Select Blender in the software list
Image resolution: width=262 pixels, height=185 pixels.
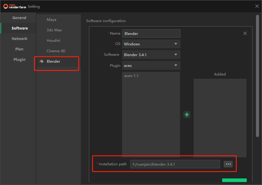pyautogui.click(x=58, y=61)
